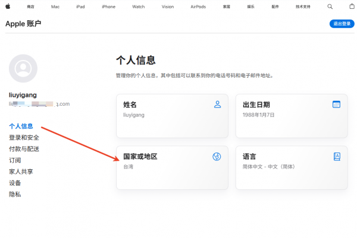The height and width of the screenshot is (238, 357).
Task: Open the 语言 card title
Action: [249, 157]
